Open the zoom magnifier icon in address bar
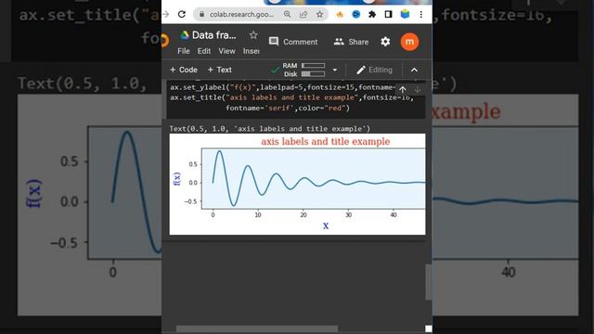The width and height of the screenshot is (594, 334). [x=287, y=15]
